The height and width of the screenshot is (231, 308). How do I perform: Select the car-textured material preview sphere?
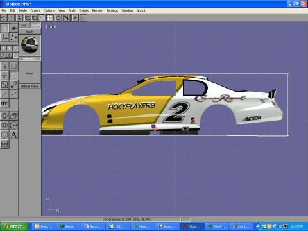coord(30,45)
